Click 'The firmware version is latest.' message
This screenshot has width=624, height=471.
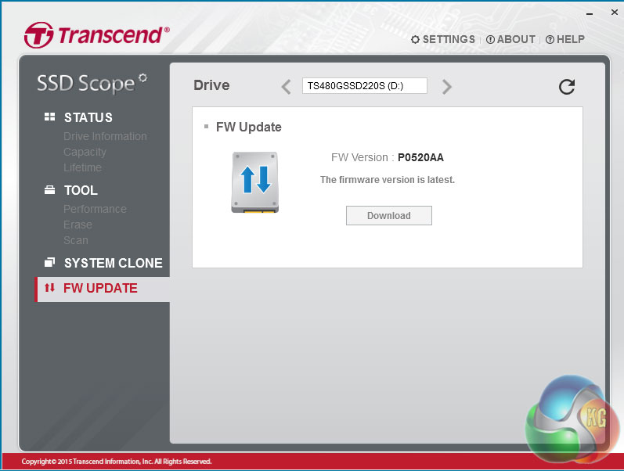[388, 180]
